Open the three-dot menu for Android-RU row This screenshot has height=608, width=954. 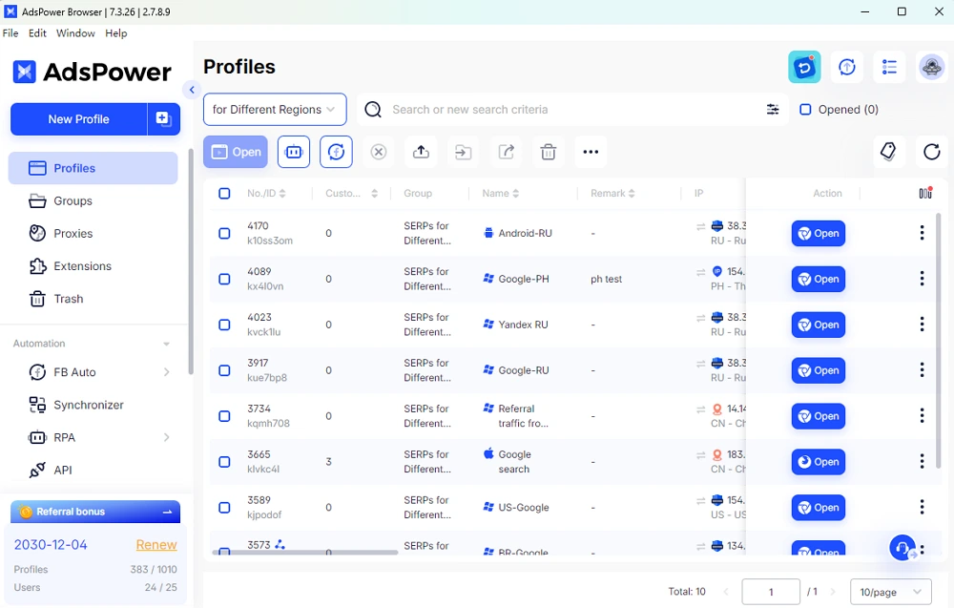pyautogui.click(x=922, y=233)
